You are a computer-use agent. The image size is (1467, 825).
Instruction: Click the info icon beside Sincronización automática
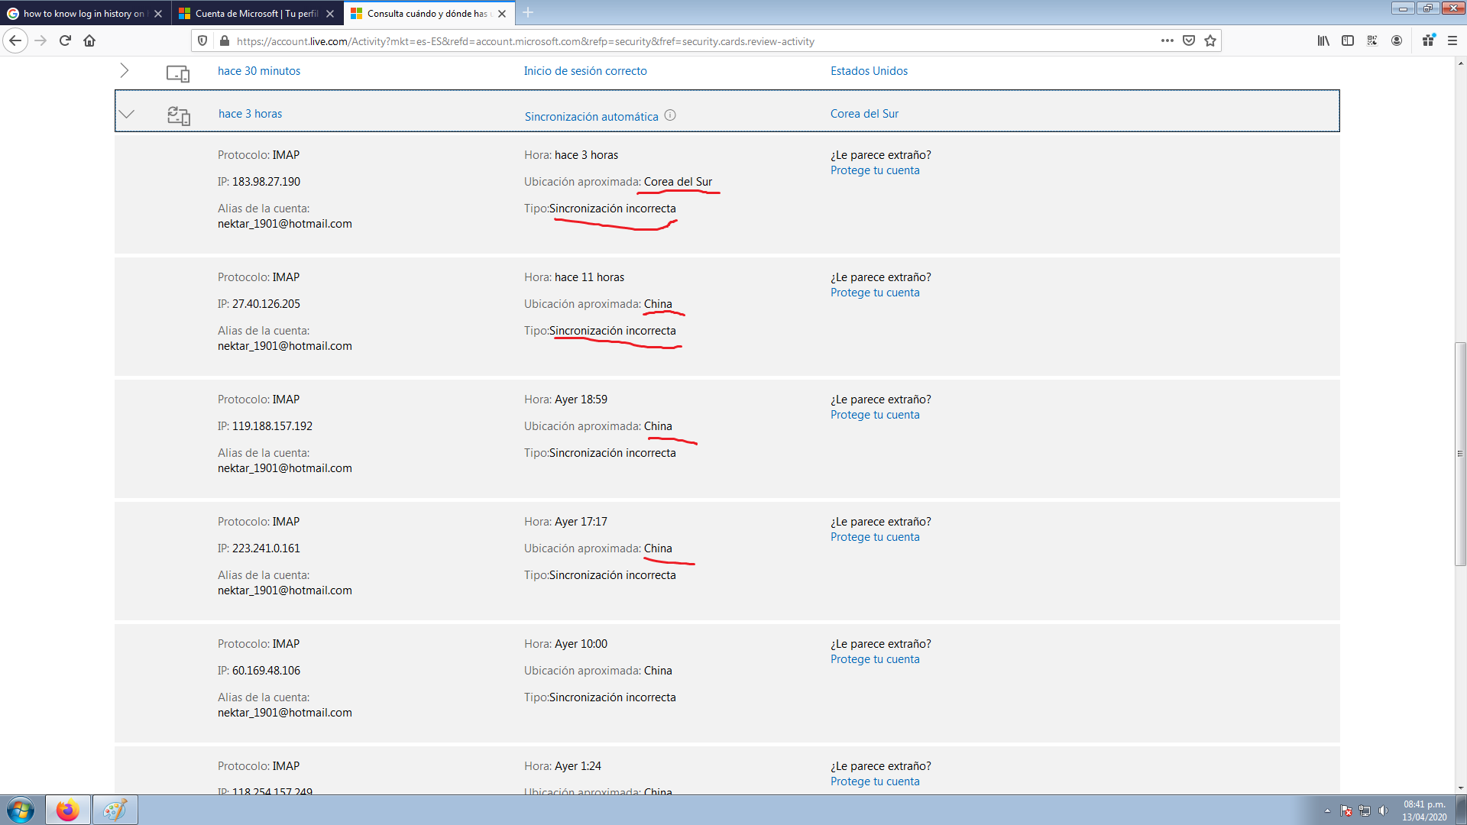click(670, 115)
